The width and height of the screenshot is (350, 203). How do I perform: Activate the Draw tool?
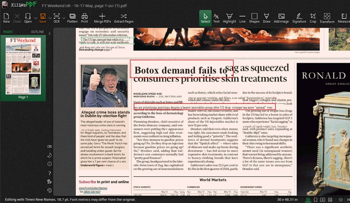[267, 18]
